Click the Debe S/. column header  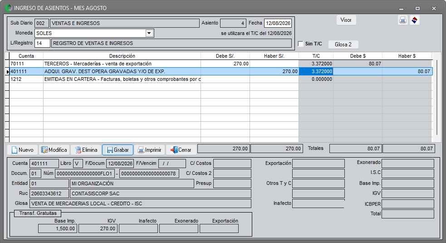[225, 56]
